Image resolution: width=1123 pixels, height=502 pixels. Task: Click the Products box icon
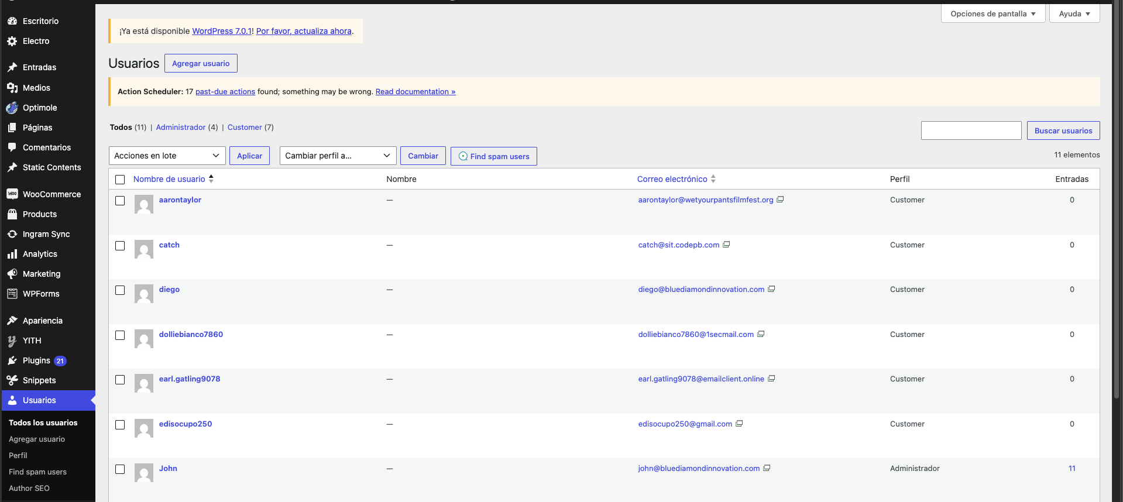click(x=12, y=214)
